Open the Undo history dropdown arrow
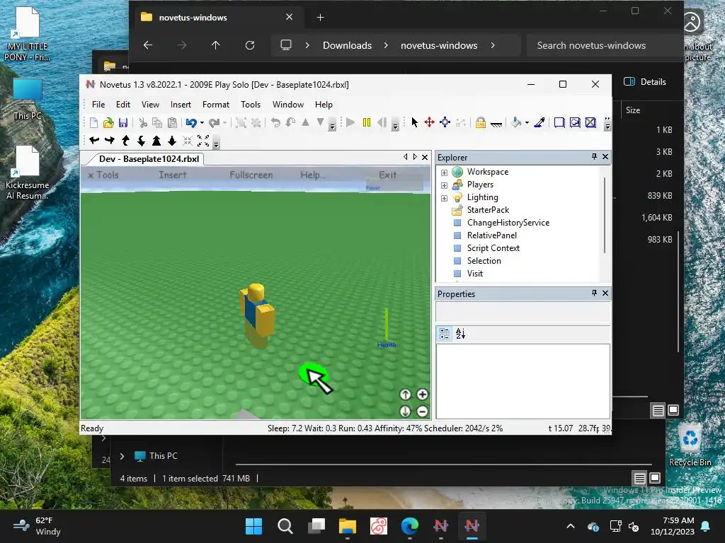This screenshot has height=543, width=725. point(202,122)
